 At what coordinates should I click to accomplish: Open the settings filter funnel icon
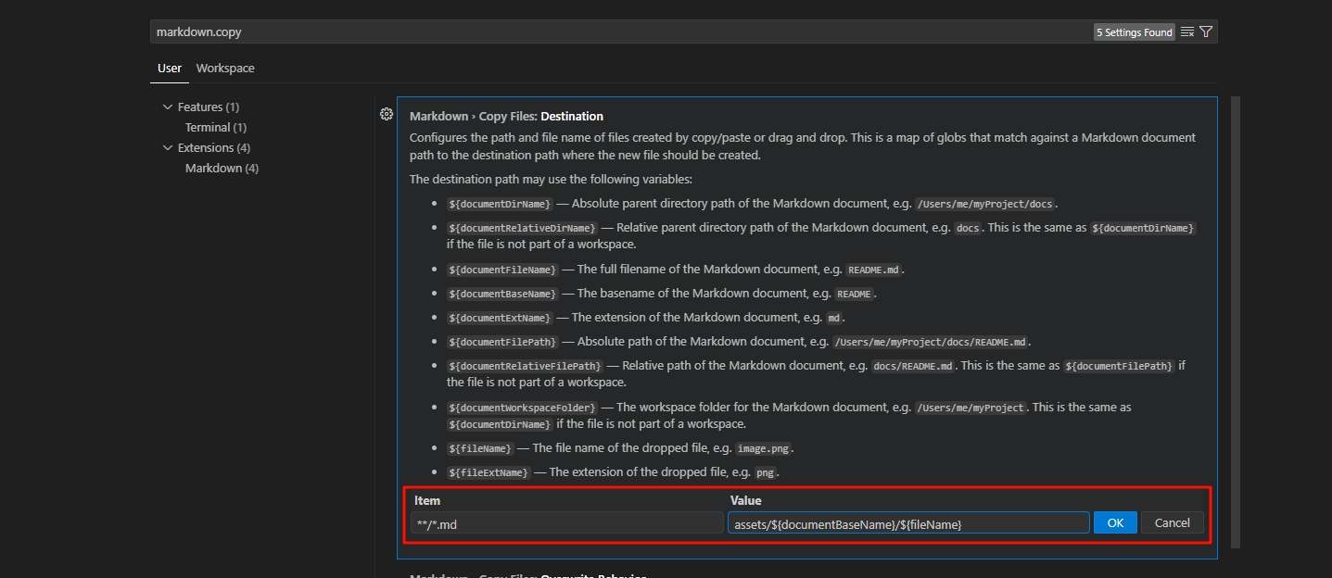pyautogui.click(x=1206, y=31)
